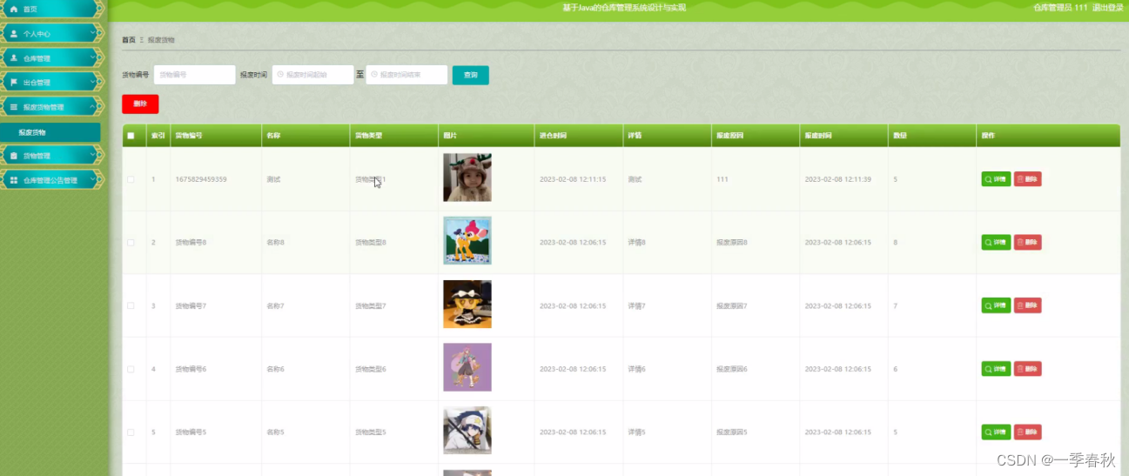Collapse the 报废货物管理 menu chevron
1129x476 pixels.
[94, 107]
